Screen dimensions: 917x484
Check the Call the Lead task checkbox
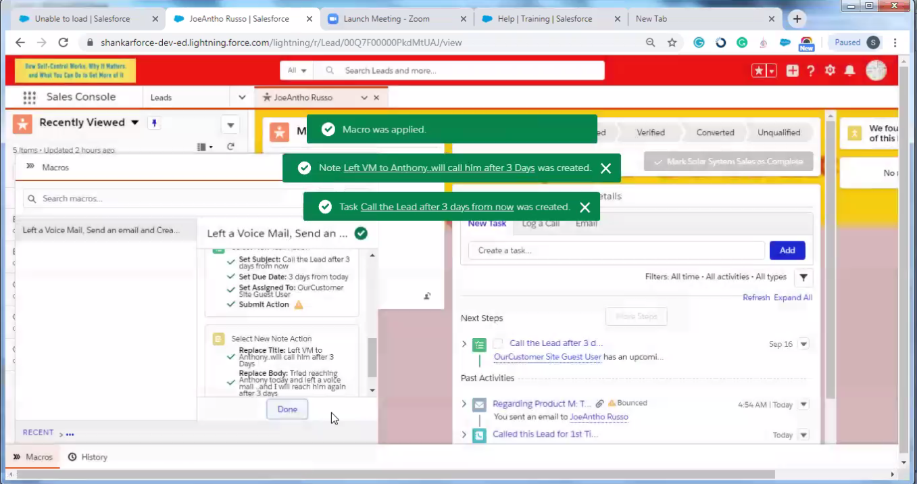pyautogui.click(x=497, y=343)
